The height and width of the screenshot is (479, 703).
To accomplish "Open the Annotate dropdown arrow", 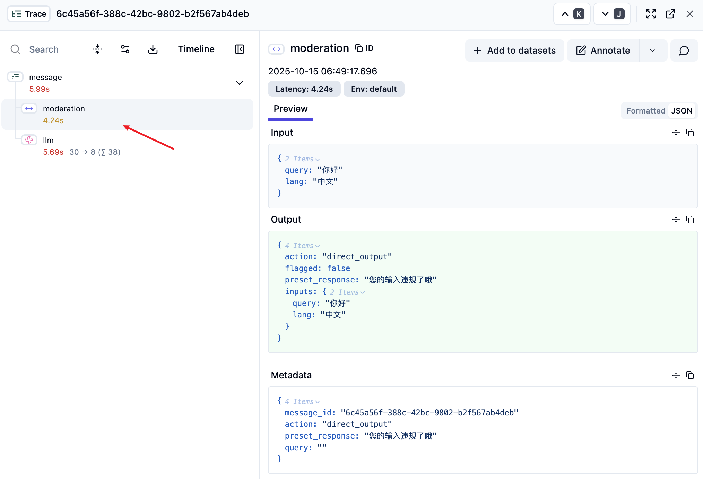I will click(x=652, y=51).
